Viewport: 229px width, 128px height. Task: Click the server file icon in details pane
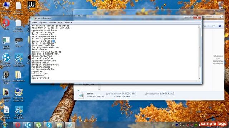tap(81, 96)
